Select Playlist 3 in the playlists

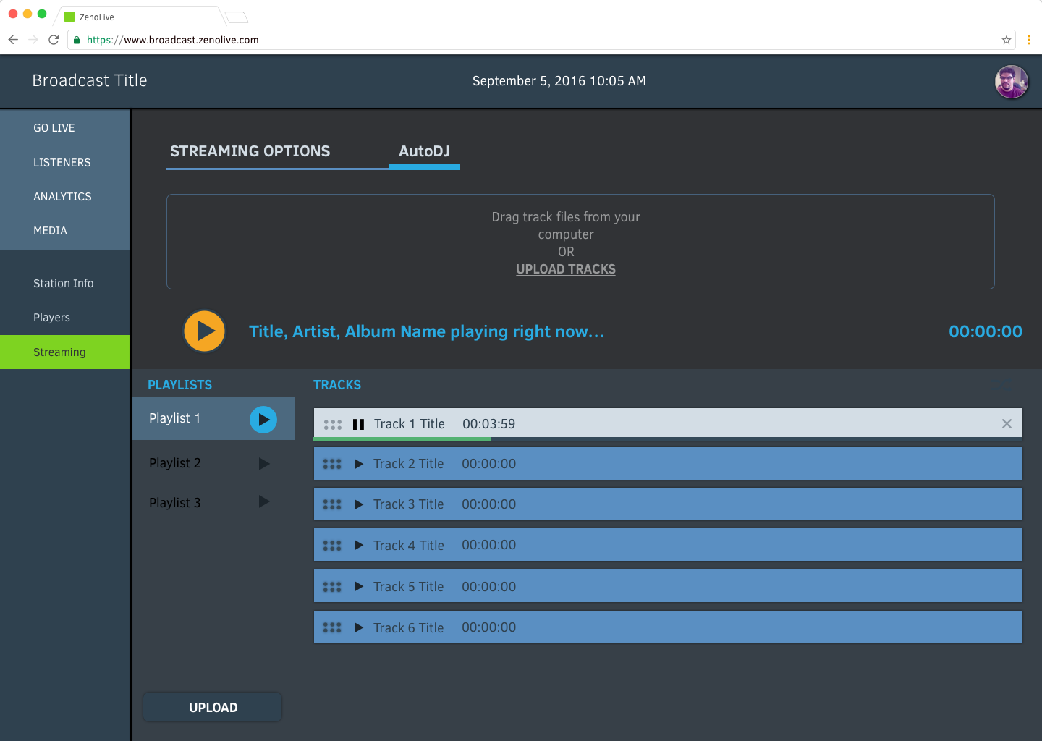tap(175, 503)
